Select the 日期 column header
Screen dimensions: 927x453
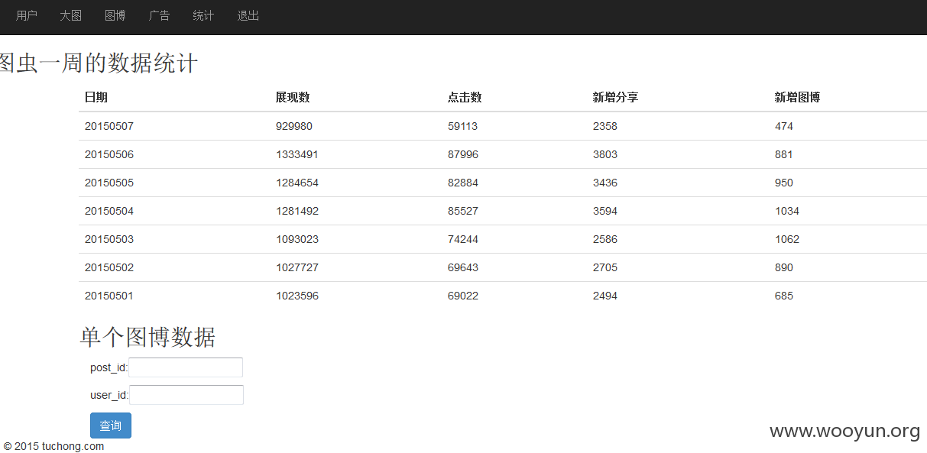click(x=96, y=97)
